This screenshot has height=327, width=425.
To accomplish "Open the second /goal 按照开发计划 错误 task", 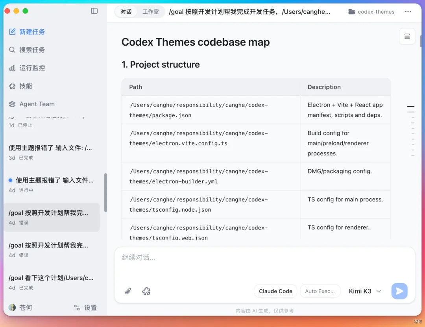I will [52, 250].
